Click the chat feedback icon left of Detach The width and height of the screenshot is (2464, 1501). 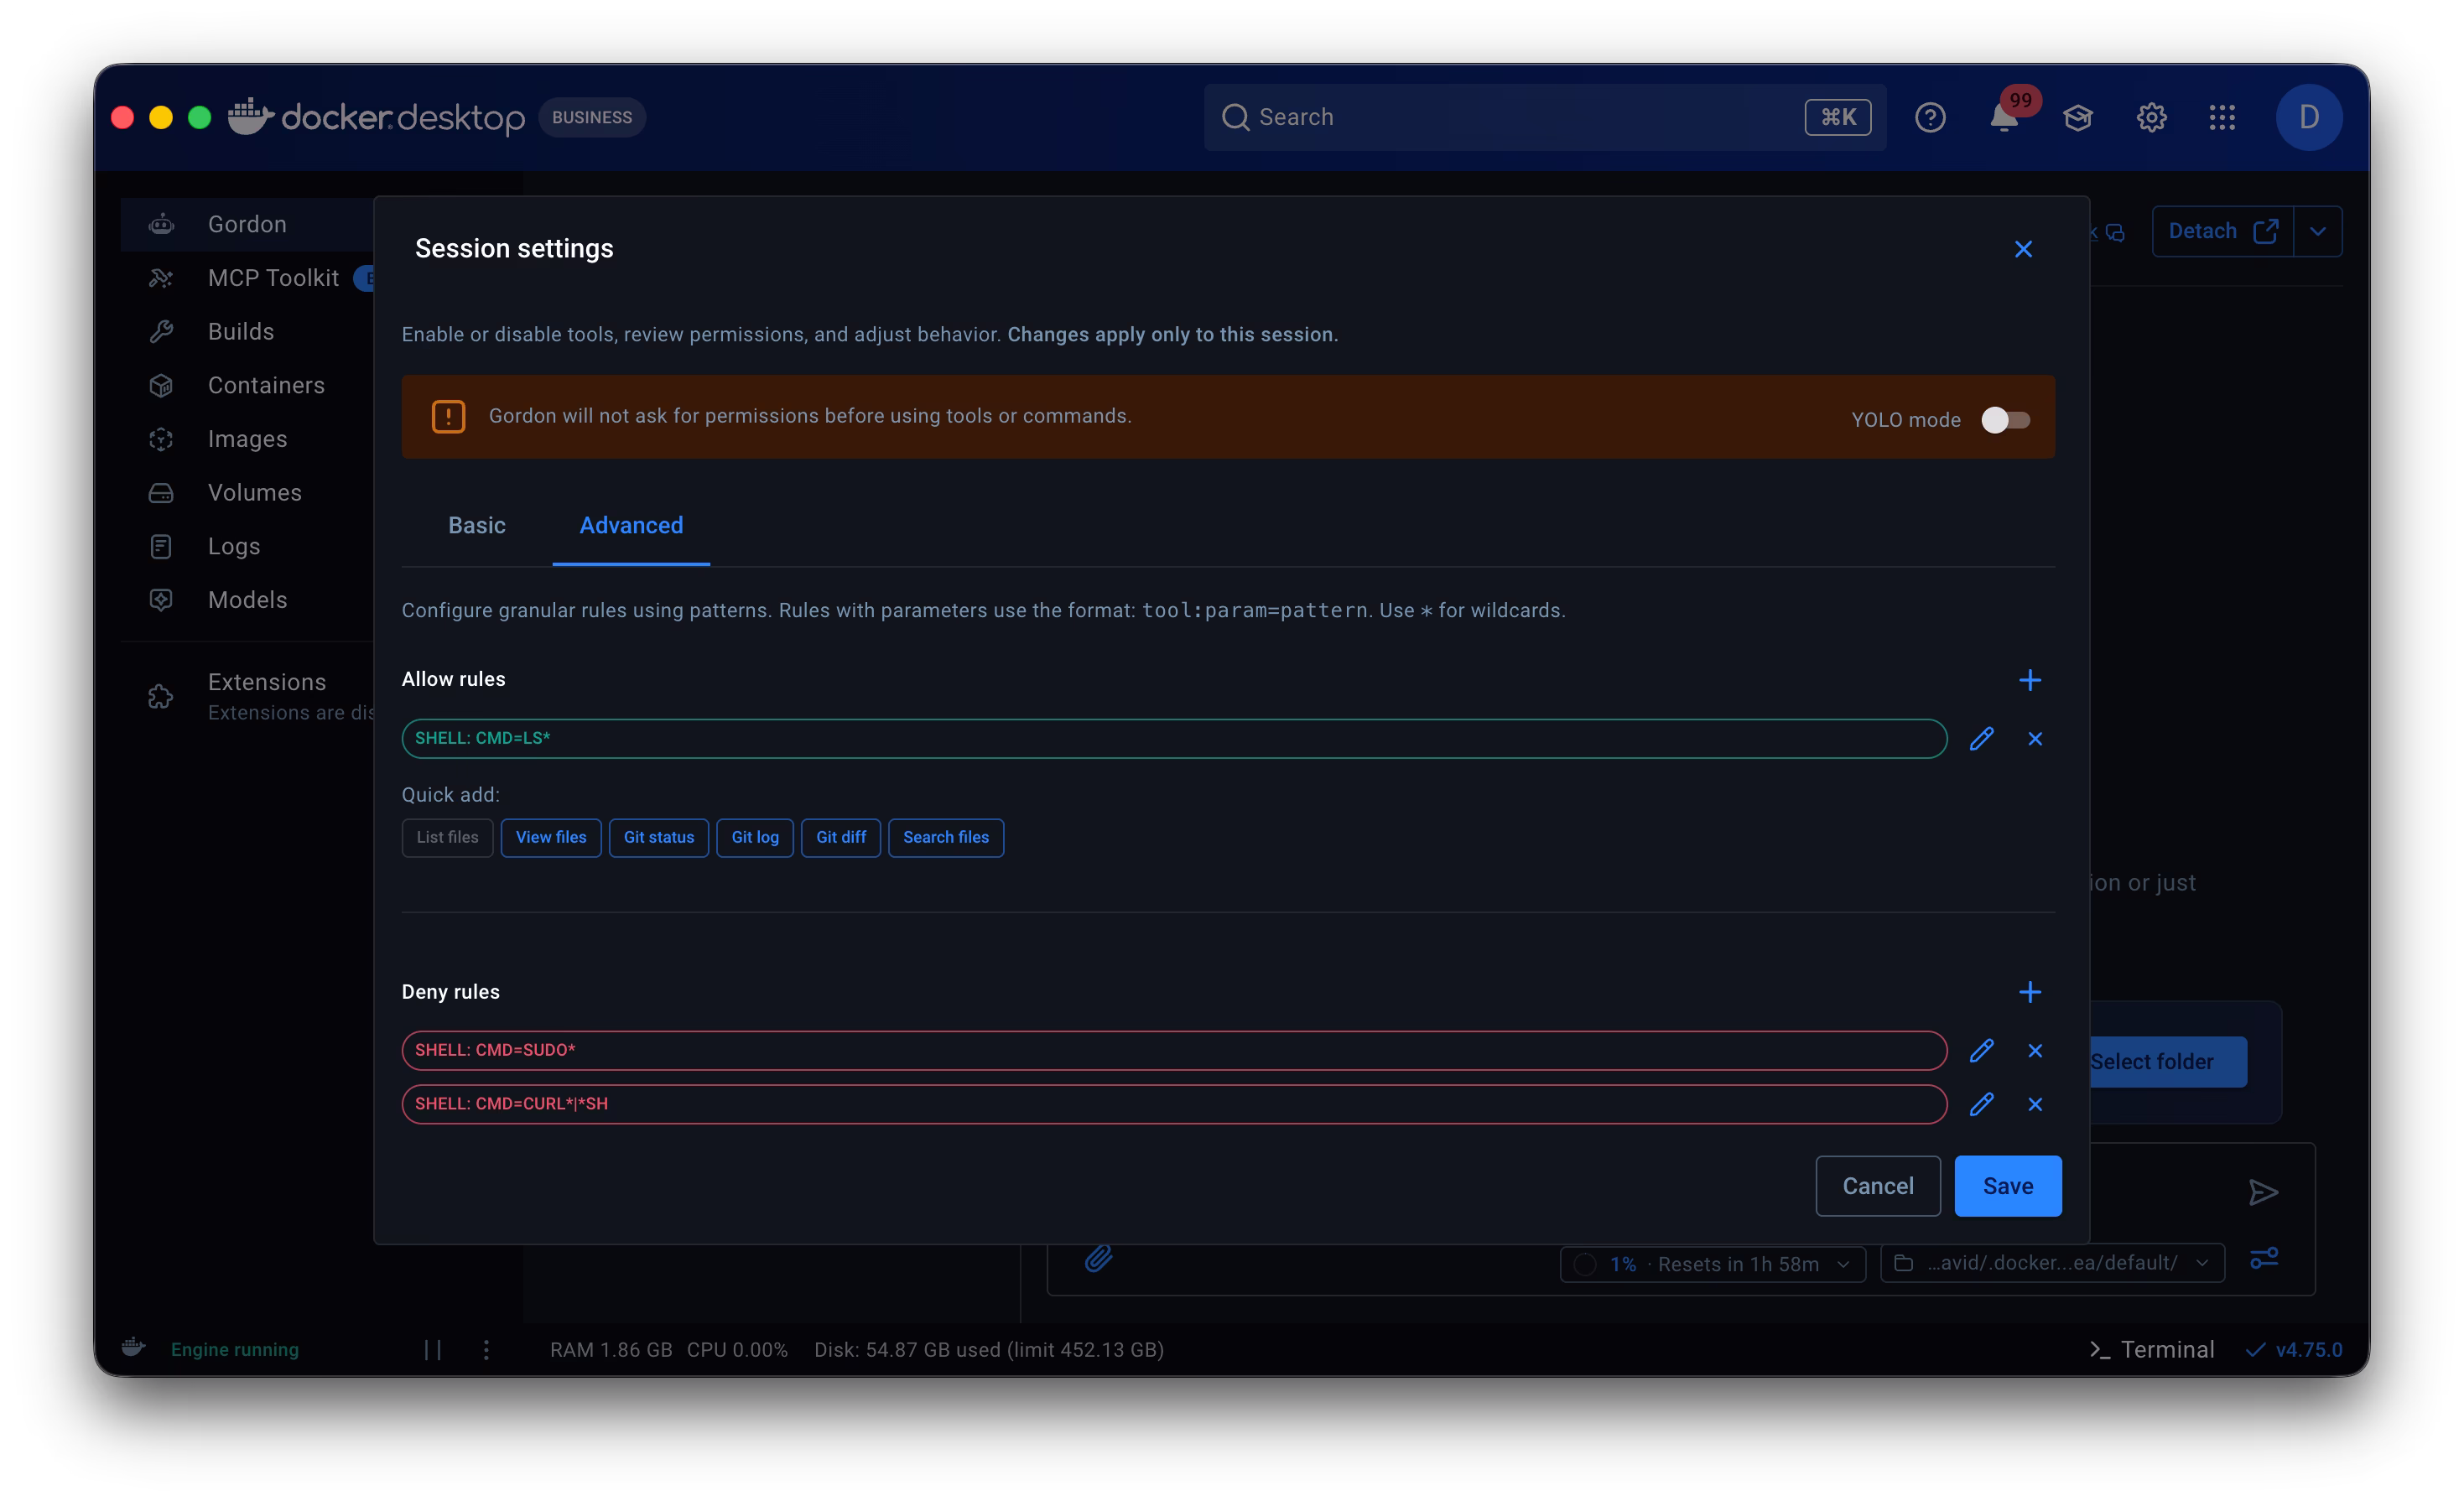tap(2114, 232)
